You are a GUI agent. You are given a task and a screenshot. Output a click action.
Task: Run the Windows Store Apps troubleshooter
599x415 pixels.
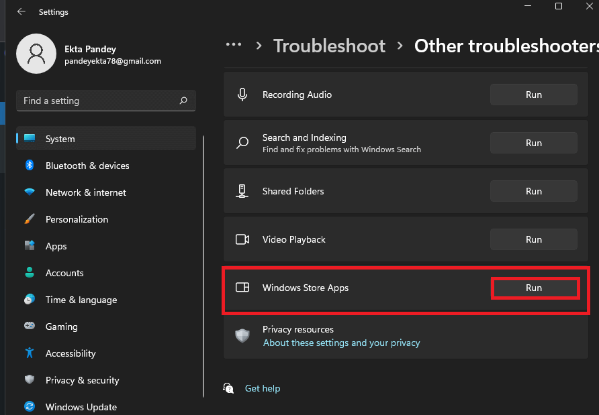pyautogui.click(x=534, y=288)
